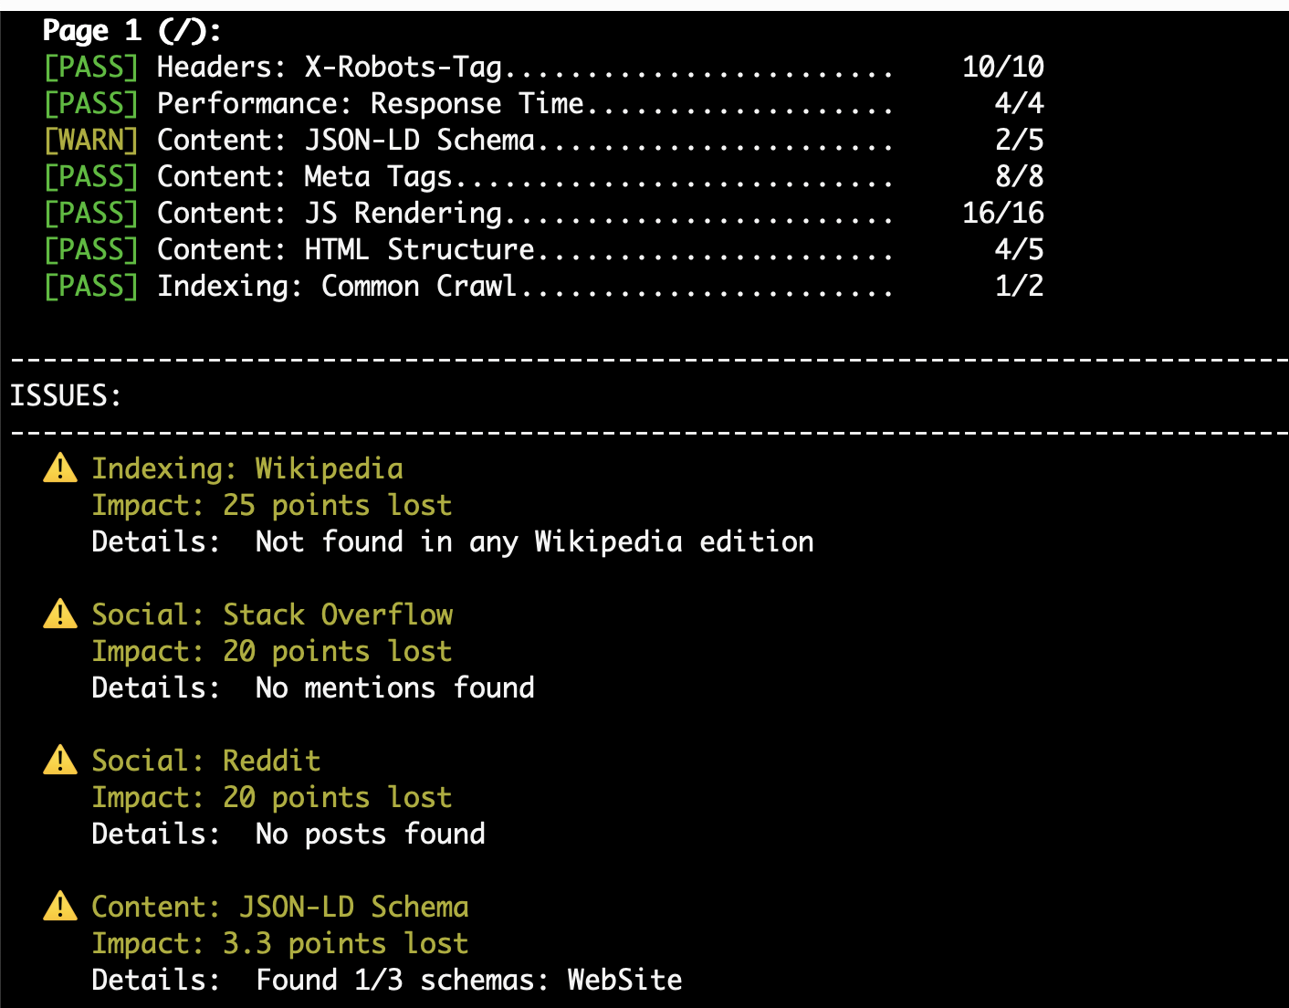Click the 16/16 score for JS Rendering

click(1003, 213)
